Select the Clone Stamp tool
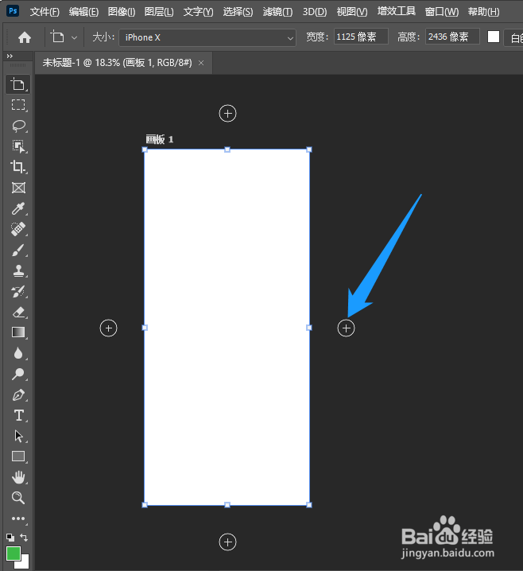The image size is (523, 571). click(x=17, y=270)
